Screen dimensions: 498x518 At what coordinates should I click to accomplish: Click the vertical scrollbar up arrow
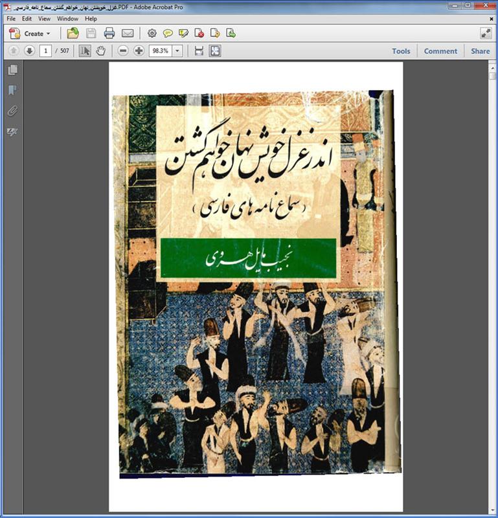(492, 68)
